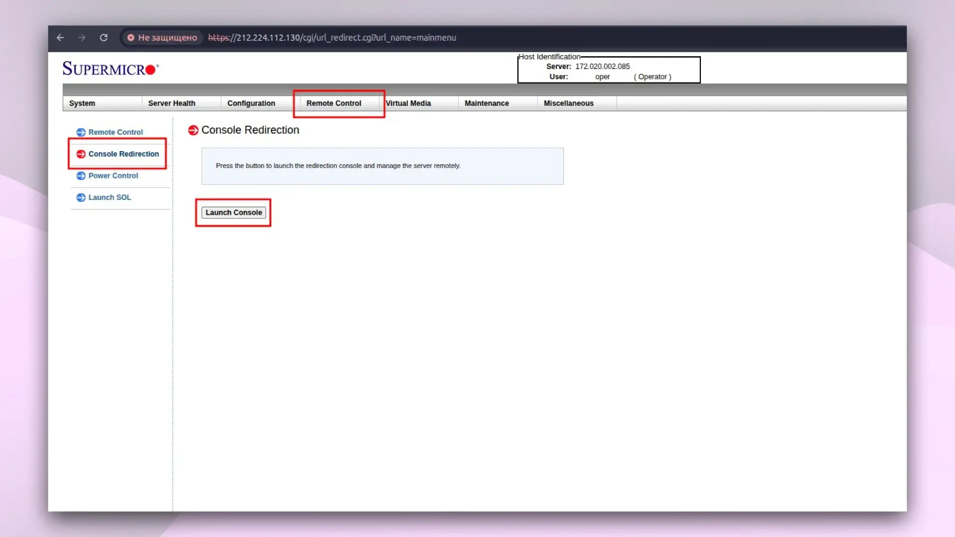The image size is (955, 537).
Task: Open the Virtual Media menu
Action: pos(408,103)
